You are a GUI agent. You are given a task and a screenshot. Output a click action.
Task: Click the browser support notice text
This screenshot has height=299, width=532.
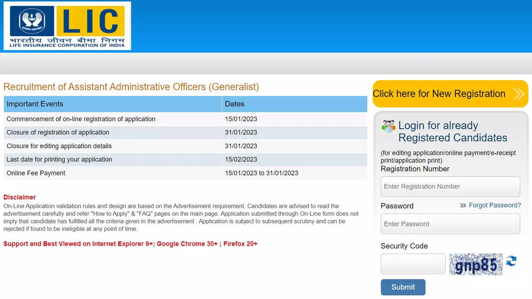coord(130,244)
